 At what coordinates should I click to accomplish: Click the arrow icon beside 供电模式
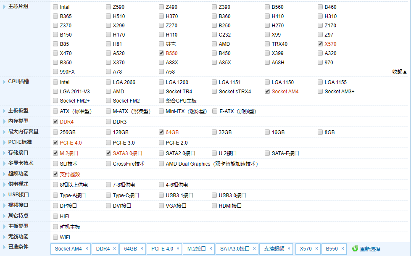4,184
